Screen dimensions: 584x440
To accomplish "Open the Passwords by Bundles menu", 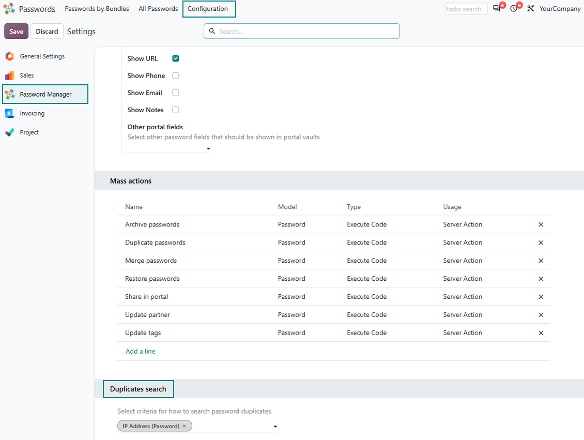I will point(97,9).
